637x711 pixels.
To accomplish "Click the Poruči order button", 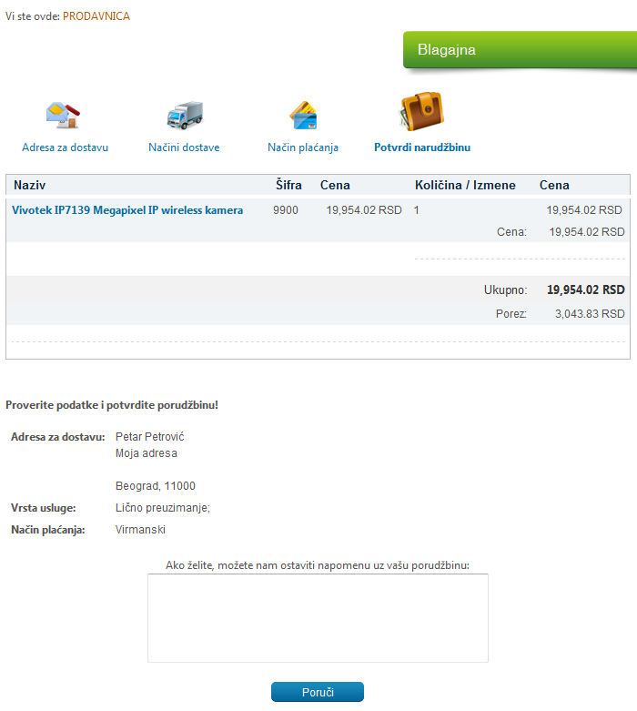I will (x=318, y=692).
